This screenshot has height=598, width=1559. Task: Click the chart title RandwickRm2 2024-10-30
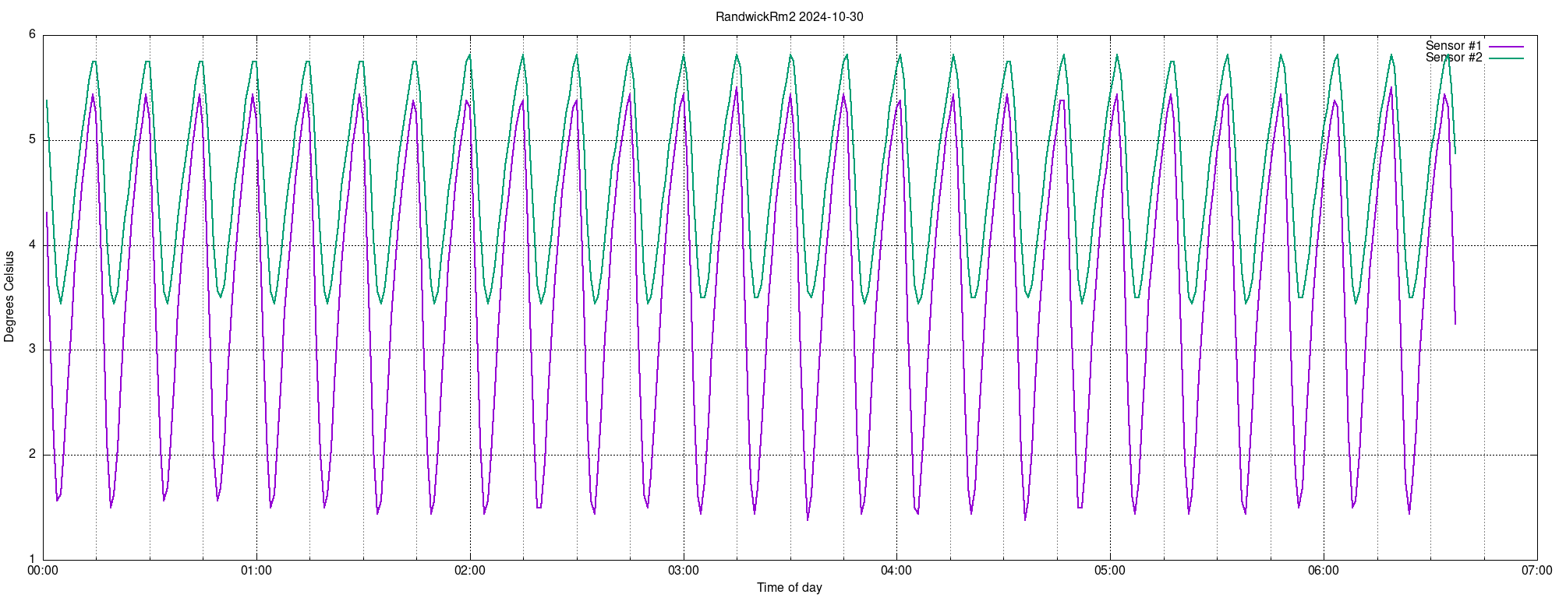coord(789,17)
